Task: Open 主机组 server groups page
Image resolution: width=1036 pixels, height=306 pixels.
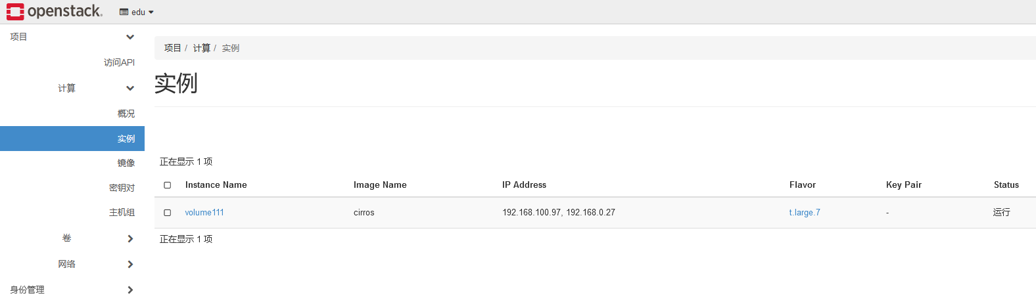Action: (122, 212)
